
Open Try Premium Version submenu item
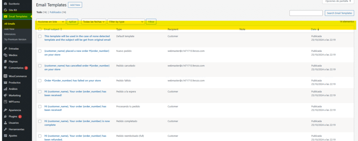(15, 39)
